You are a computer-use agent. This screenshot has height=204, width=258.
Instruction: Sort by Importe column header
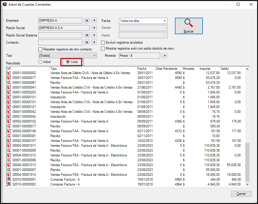[210, 69]
